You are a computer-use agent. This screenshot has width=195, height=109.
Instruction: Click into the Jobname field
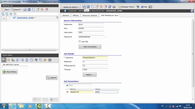click(x=95, y=58)
